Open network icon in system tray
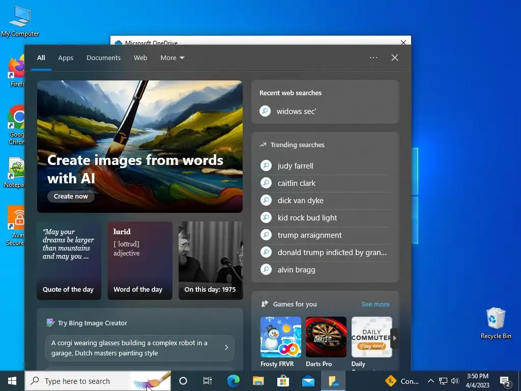 coord(443,381)
